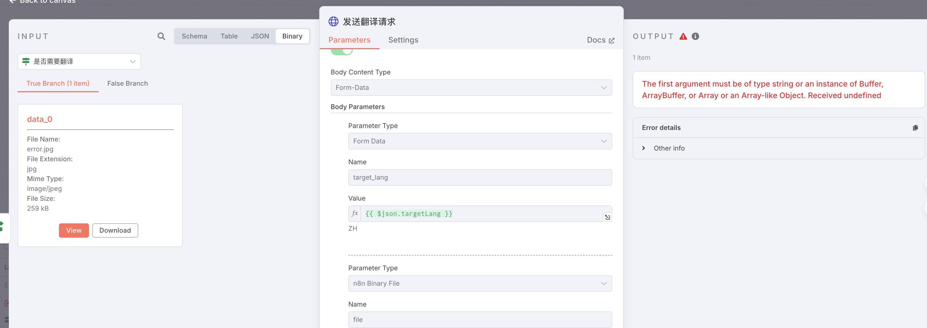The height and width of the screenshot is (328, 927).
Task: Select the True Branch (1 item) tab
Action: click(58, 84)
